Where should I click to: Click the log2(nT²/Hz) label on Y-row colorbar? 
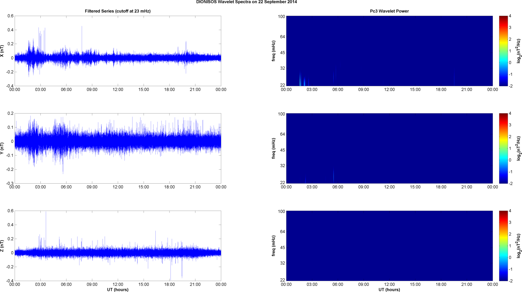pos(519,148)
